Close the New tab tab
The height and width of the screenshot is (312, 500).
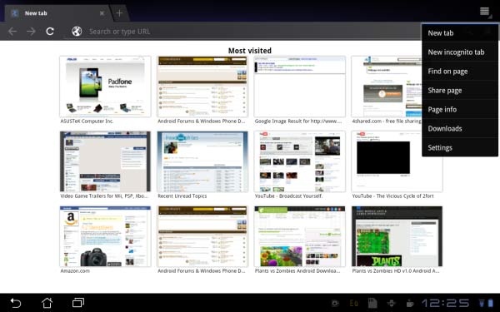[x=102, y=13]
